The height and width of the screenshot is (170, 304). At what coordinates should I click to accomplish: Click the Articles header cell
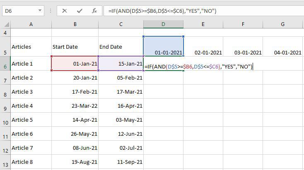(31, 46)
